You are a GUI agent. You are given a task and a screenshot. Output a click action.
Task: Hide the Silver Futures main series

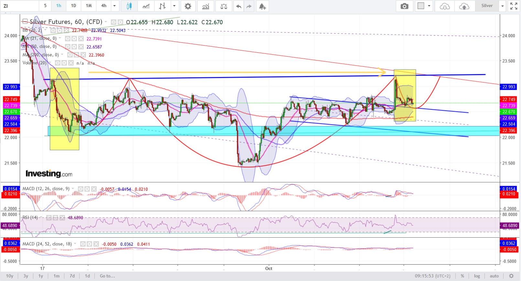(114, 22)
